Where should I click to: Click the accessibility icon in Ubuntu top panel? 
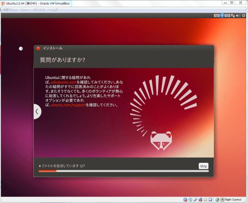pos(223,15)
